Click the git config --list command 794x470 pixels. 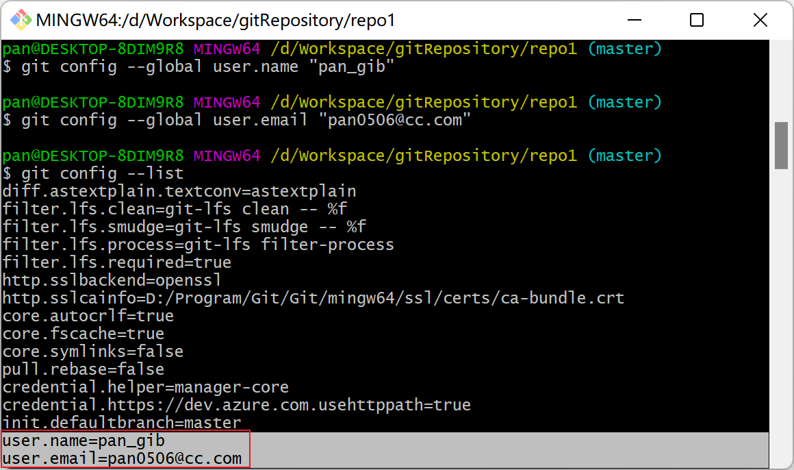pyautogui.click(x=103, y=173)
